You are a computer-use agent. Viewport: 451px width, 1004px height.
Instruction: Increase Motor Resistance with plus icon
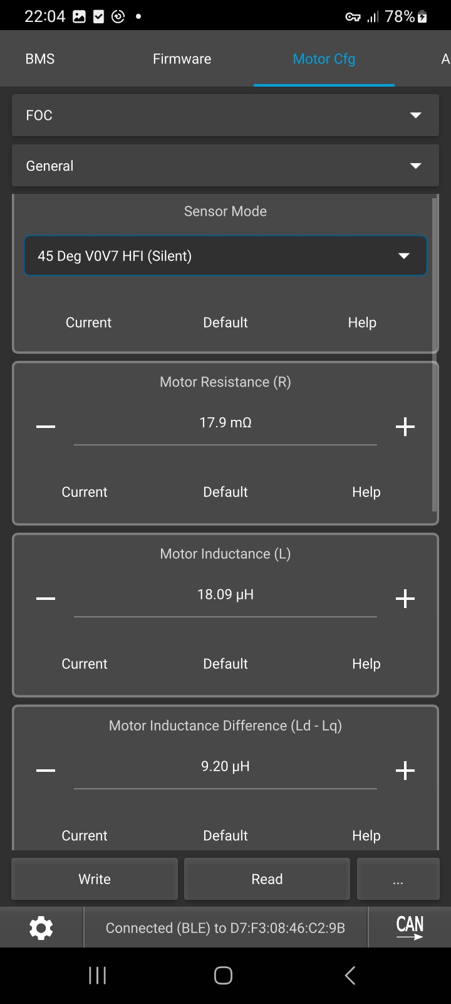pos(405,427)
